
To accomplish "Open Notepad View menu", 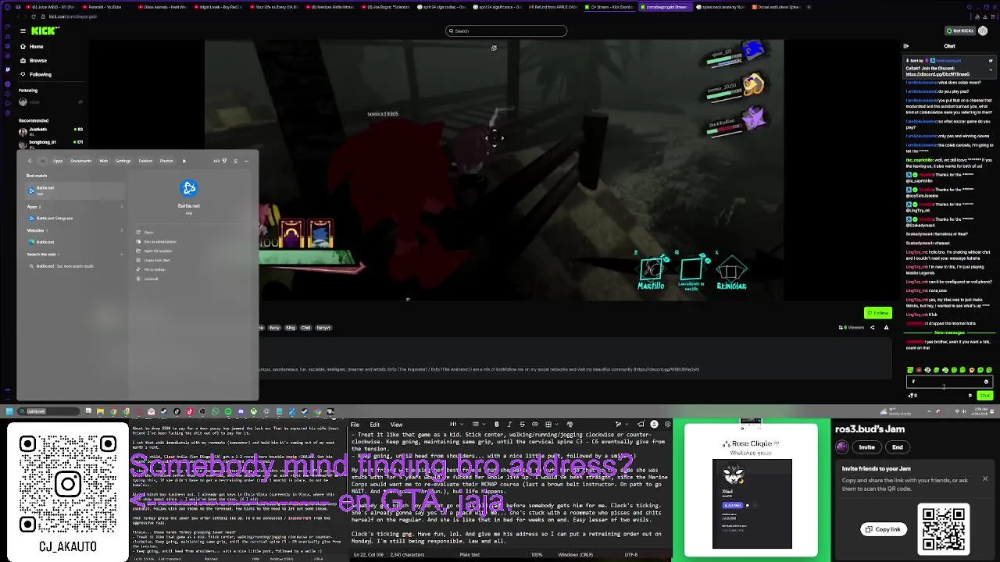I will pyautogui.click(x=396, y=425).
